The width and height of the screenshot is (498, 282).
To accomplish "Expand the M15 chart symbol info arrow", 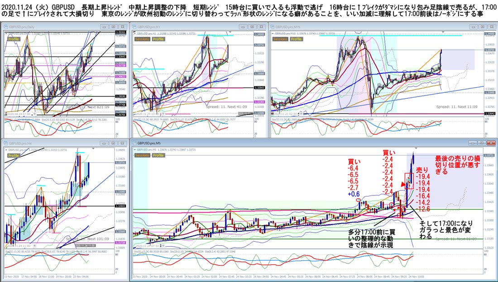I will coord(272,33).
